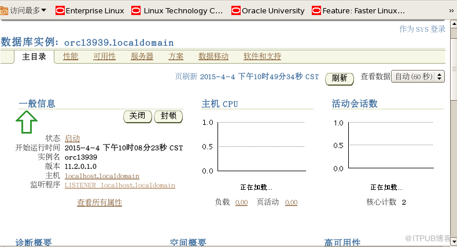This screenshot has height=247, width=457.
Task: Click the 封锁 button
Action: point(168,116)
